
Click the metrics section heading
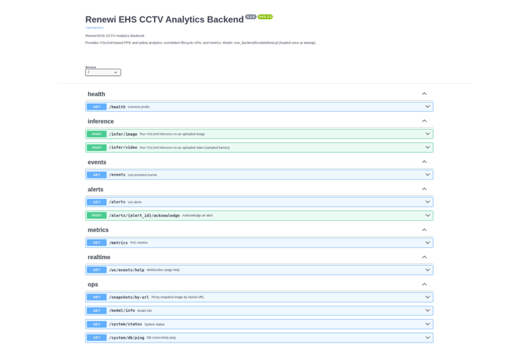(x=98, y=230)
